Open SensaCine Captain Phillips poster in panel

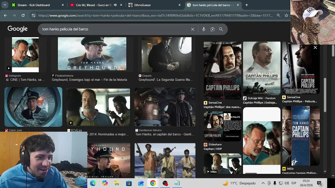coord(222,70)
